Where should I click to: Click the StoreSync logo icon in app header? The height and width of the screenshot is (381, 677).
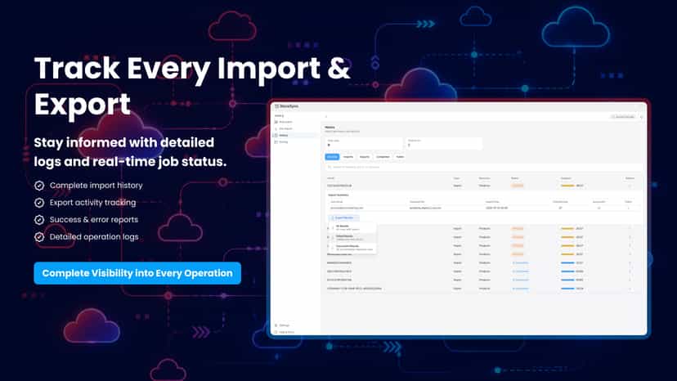pos(276,106)
